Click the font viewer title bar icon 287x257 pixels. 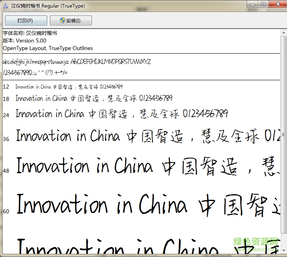pyautogui.click(x=6, y=6)
